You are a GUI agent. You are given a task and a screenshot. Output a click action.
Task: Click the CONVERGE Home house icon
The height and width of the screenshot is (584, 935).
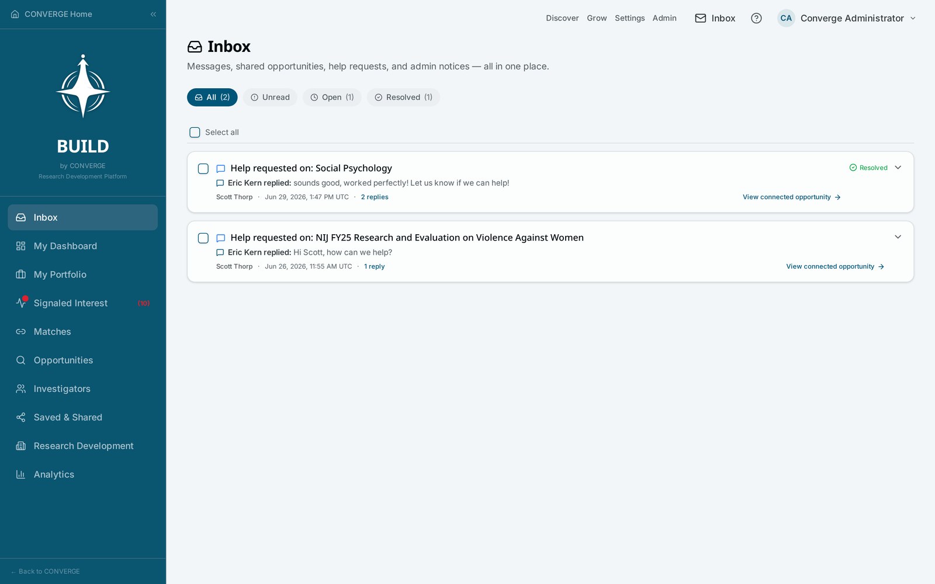(x=15, y=14)
